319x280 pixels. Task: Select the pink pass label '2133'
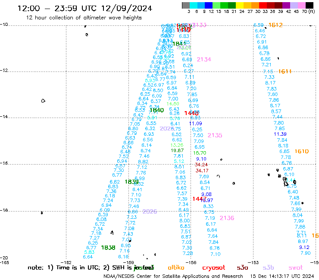[199, 25]
